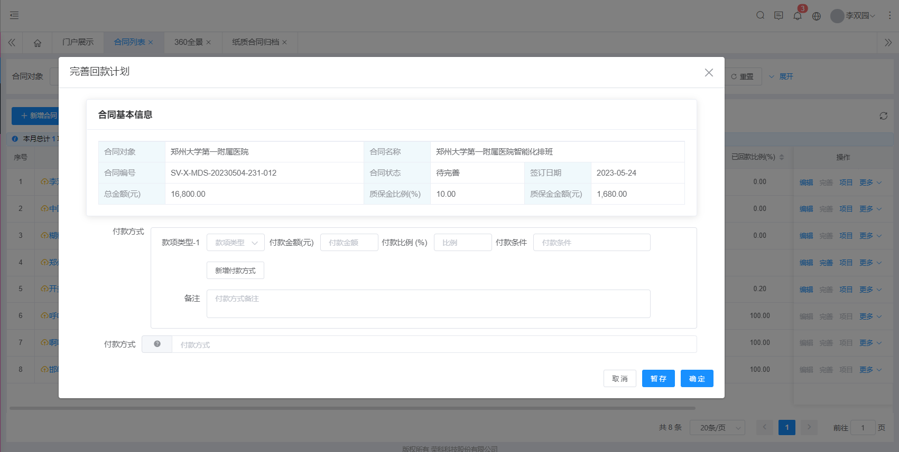The image size is (899, 452).
Task: Expand the 20条/页 page size selector
Action: click(x=717, y=428)
